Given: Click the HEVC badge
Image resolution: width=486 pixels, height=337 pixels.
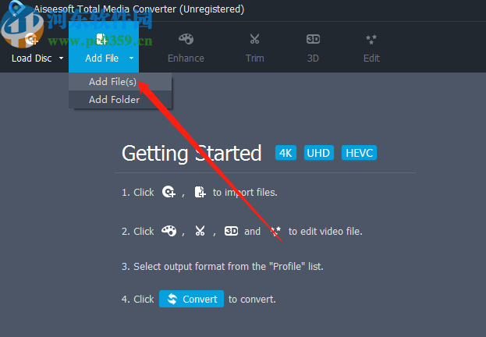Looking at the screenshot, I should [x=359, y=153].
